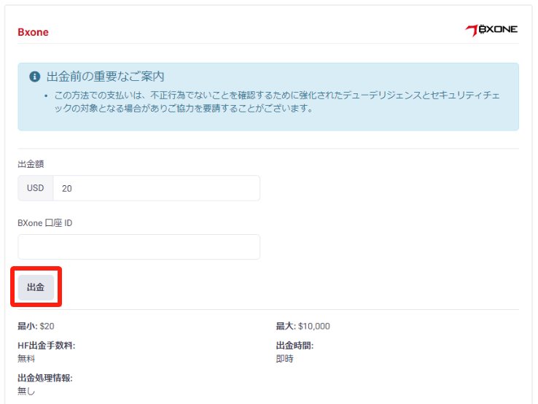Screen dimensions: 538x404
Task: Click the $20 minimum amount value
Action: [x=47, y=326]
